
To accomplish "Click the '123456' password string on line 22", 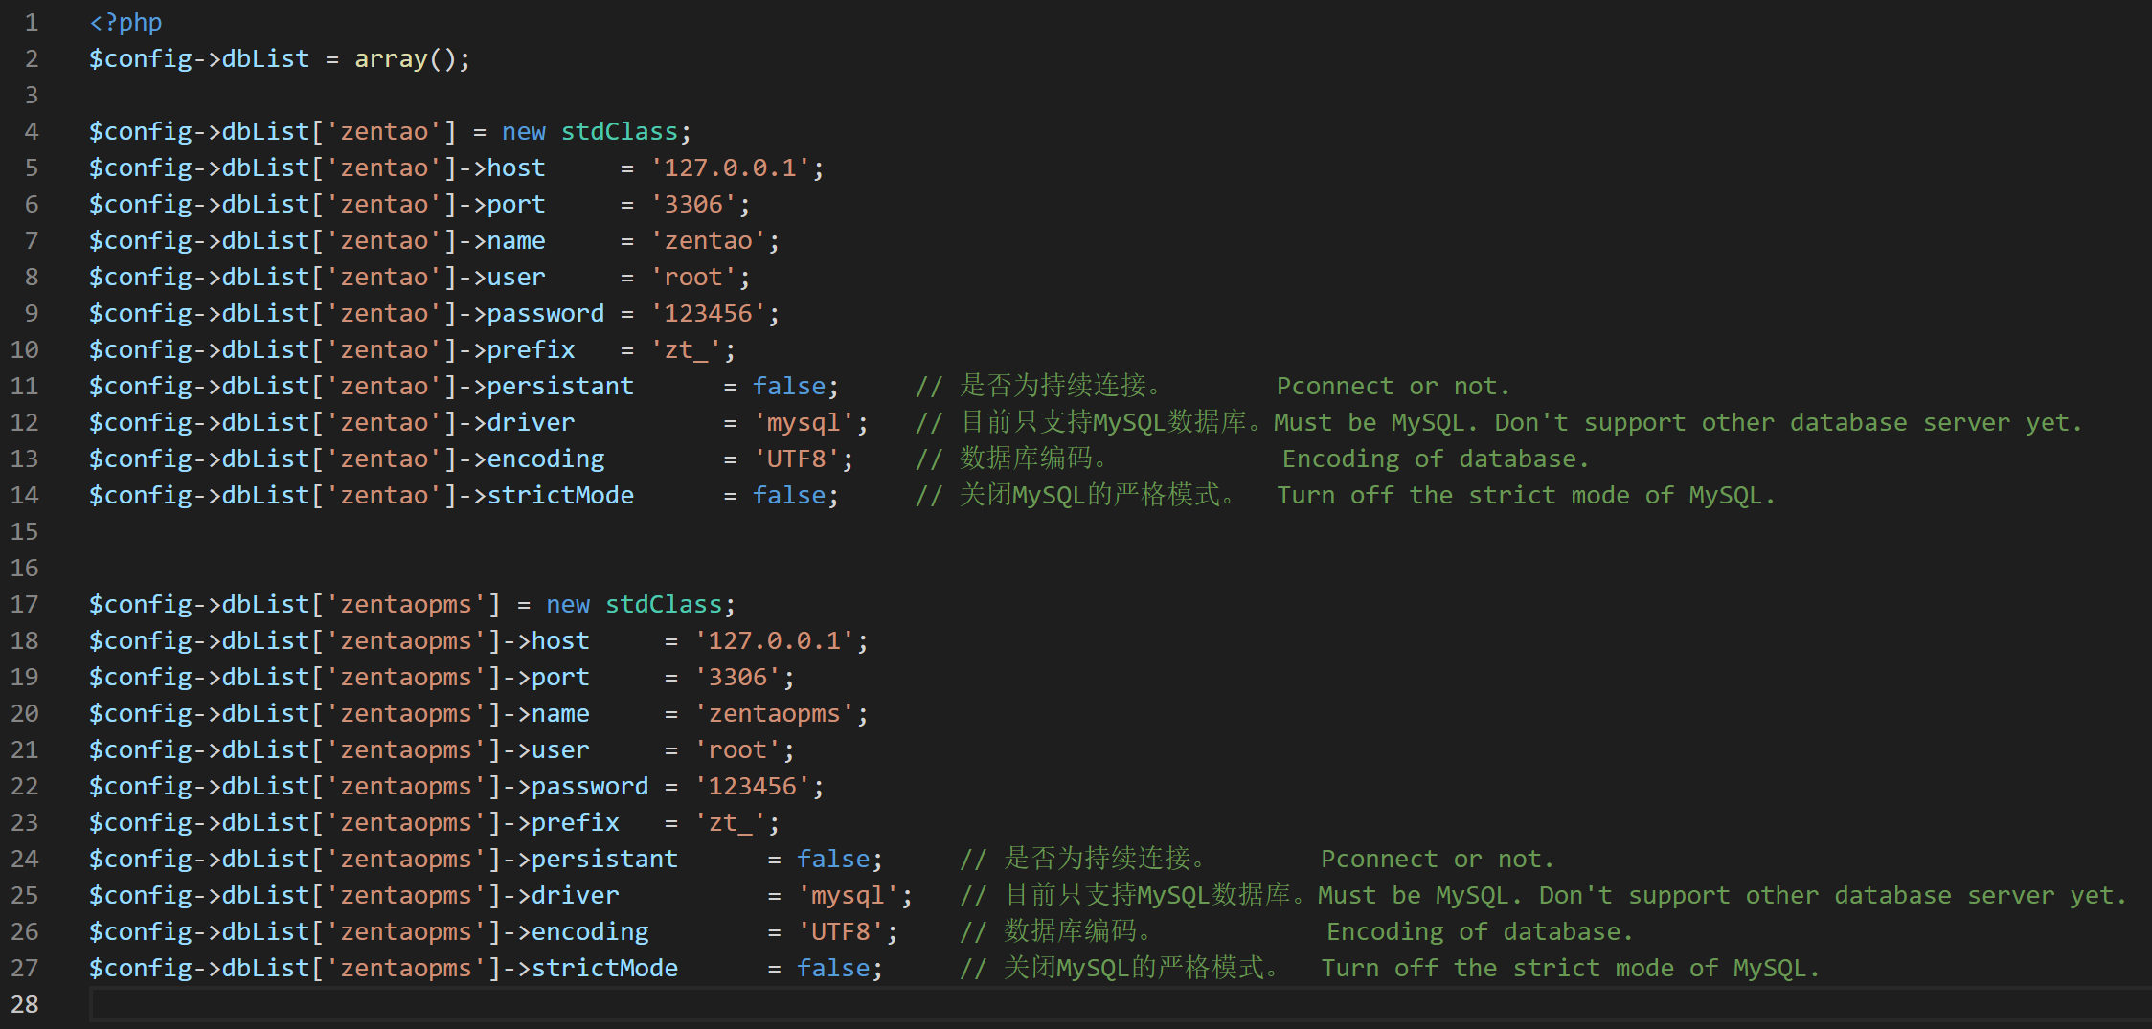I will [x=752, y=786].
